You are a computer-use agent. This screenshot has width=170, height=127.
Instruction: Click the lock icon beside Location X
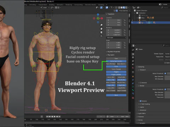(124, 20)
